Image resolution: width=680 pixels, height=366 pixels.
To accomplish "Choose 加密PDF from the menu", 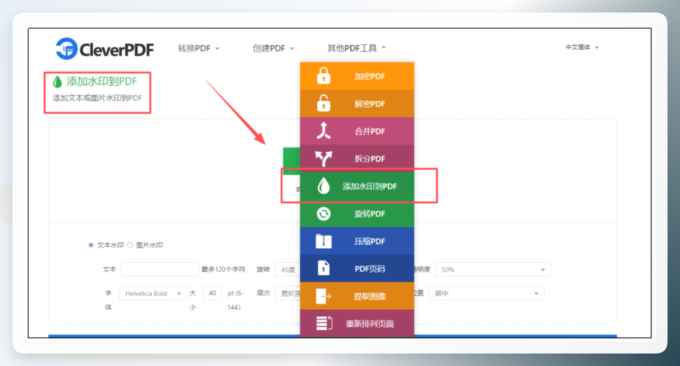I will pos(357,76).
